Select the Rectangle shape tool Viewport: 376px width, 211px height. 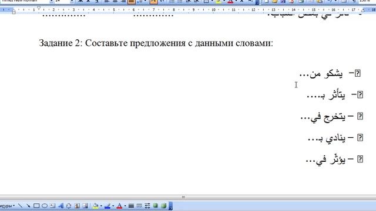click(36, 206)
